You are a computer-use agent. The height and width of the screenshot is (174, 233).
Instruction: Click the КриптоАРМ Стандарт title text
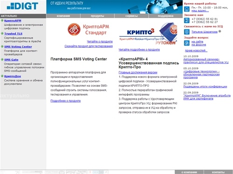point(96,30)
